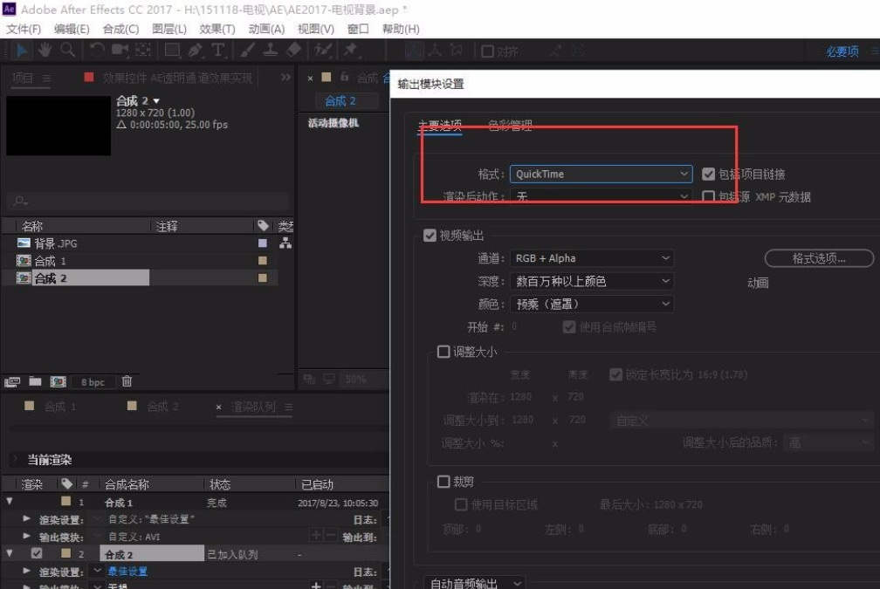Open the Project panel menu icon
The image size is (880, 589).
(x=46, y=78)
